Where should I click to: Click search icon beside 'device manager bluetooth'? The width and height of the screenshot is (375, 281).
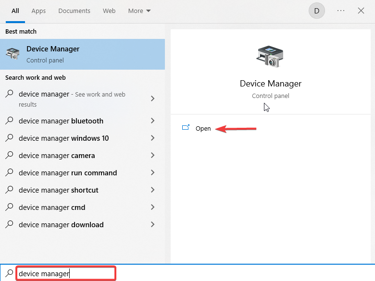pos(9,120)
